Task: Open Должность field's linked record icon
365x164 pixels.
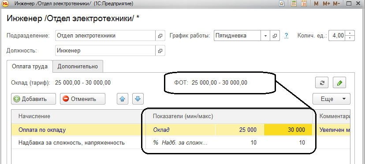Action: pyautogui.click(x=160, y=51)
